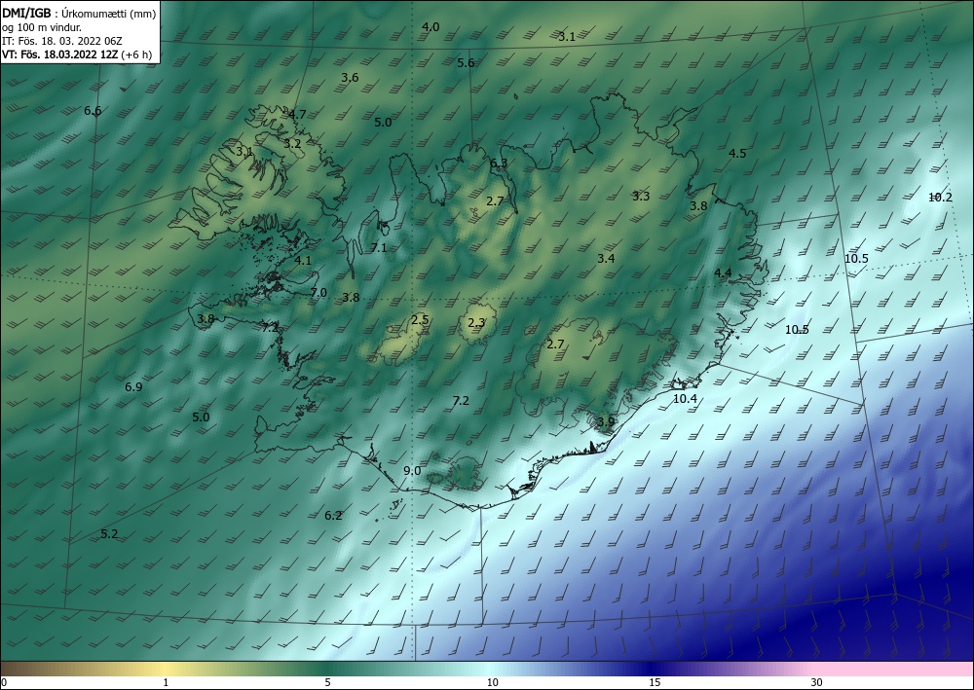The height and width of the screenshot is (690, 974).
Task: Pick the 4.7 value label
Action: [297, 114]
